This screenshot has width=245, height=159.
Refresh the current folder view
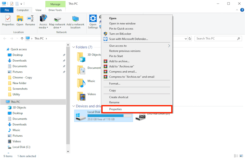190,39
